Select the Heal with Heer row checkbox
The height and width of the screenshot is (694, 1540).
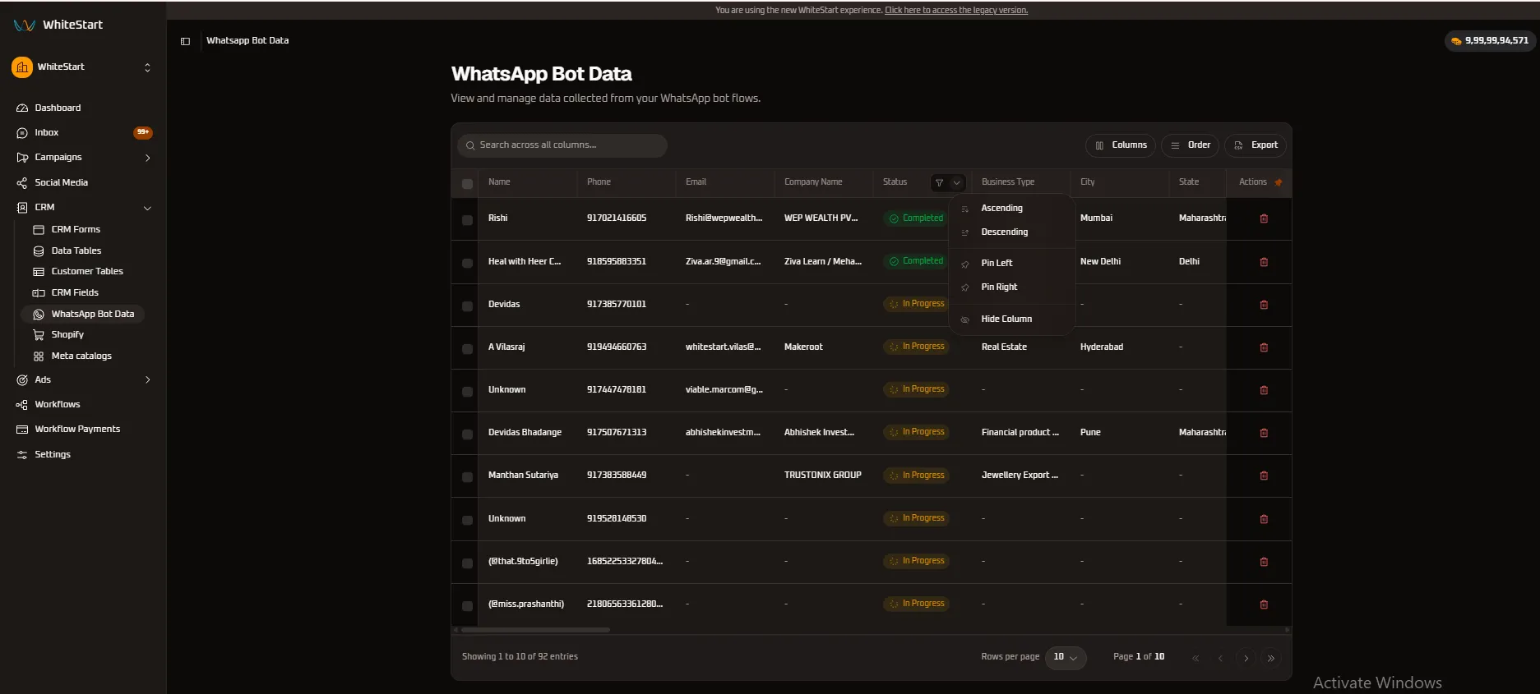[x=467, y=263]
